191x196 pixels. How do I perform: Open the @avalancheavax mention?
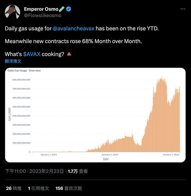click(73, 29)
